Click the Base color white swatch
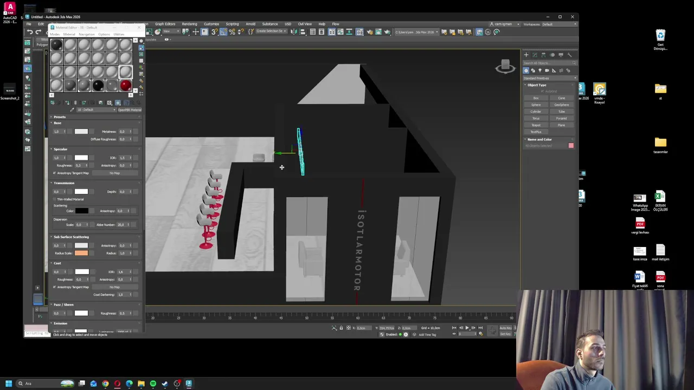Image resolution: width=694 pixels, height=390 pixels. 81,132
